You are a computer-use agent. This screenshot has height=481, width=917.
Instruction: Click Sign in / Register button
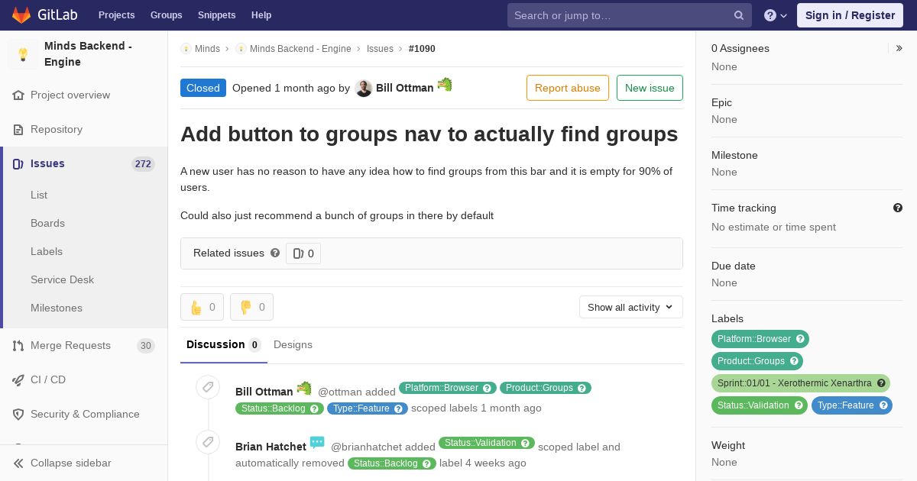tap(850, 15)
